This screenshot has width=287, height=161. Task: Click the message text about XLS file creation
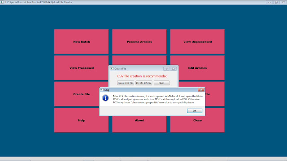point(157,99)
